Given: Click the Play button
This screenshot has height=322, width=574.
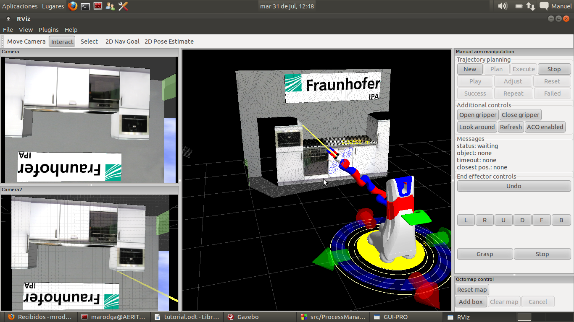Looking at the screenshot, I should 475,81.
